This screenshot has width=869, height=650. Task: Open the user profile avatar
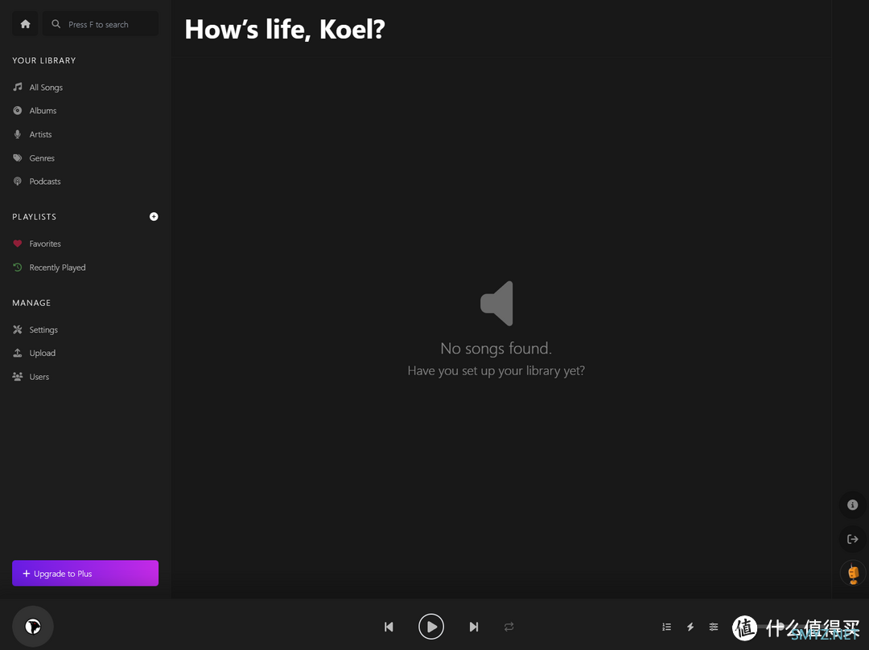pos(852,573)
